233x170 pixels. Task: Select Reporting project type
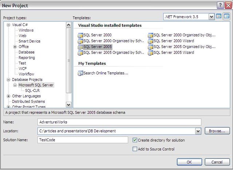27,58
